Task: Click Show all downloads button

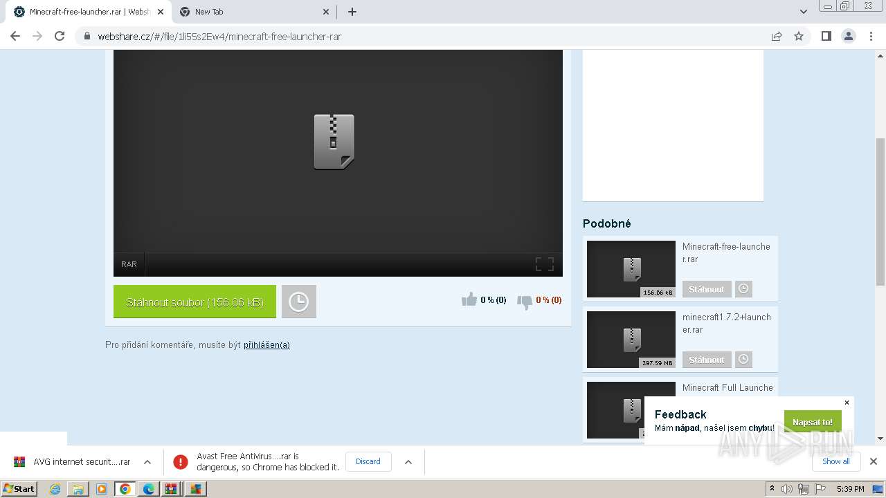Action: point(836,461)
